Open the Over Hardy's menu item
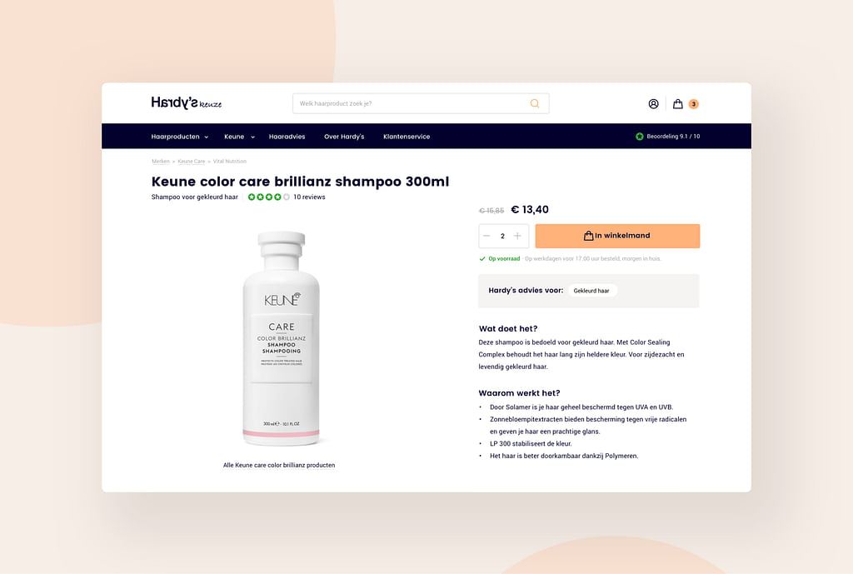Image resolution: width=853 pixels, height=574 pixels. 344,137
